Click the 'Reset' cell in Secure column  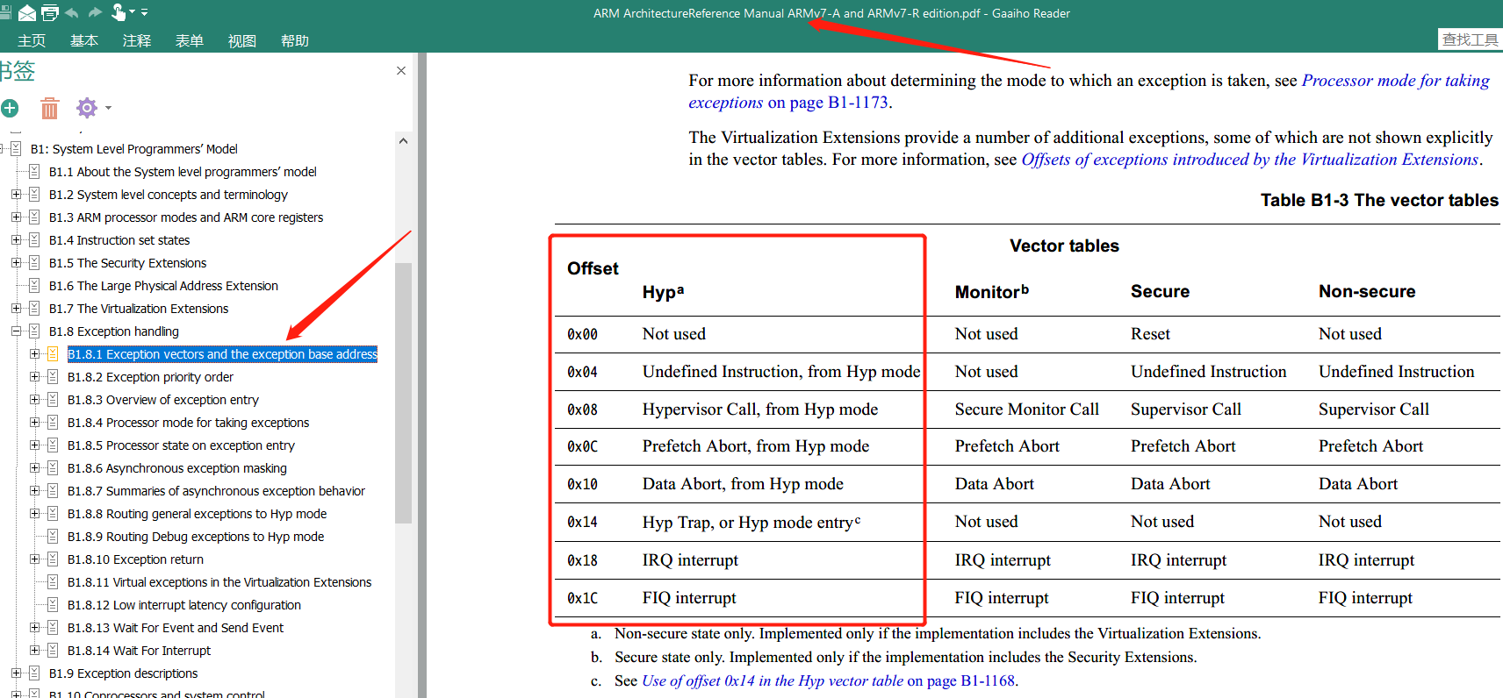[1150, 334]
